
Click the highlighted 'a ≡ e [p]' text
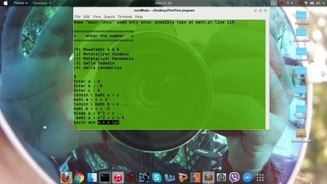pos(108,122)
